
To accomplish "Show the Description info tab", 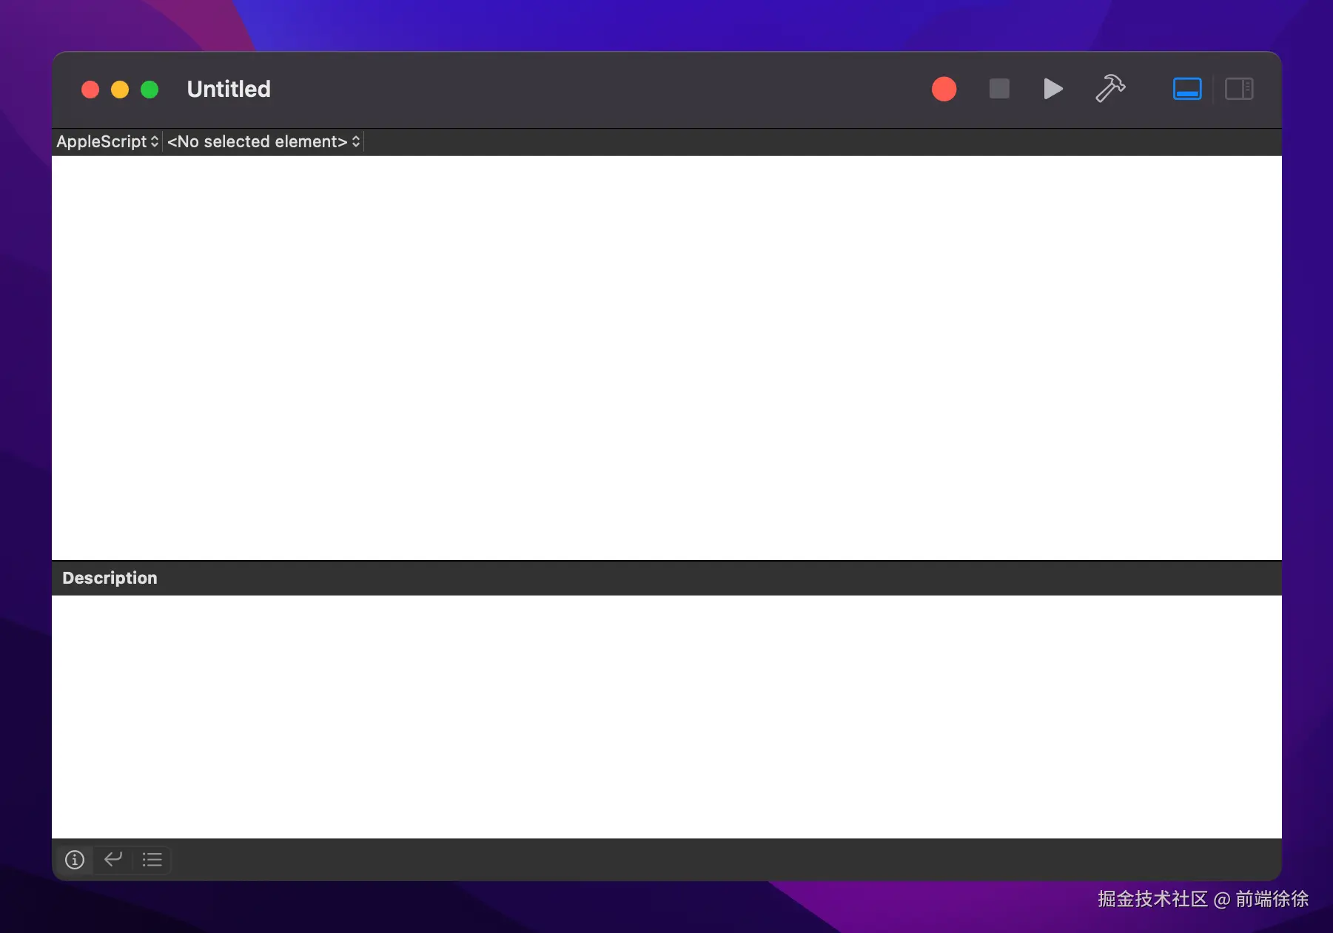I will click(75, 860).
